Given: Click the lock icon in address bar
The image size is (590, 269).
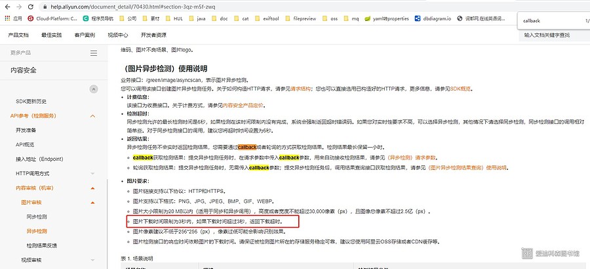Looking at the screenshot, I should [45, 7].
